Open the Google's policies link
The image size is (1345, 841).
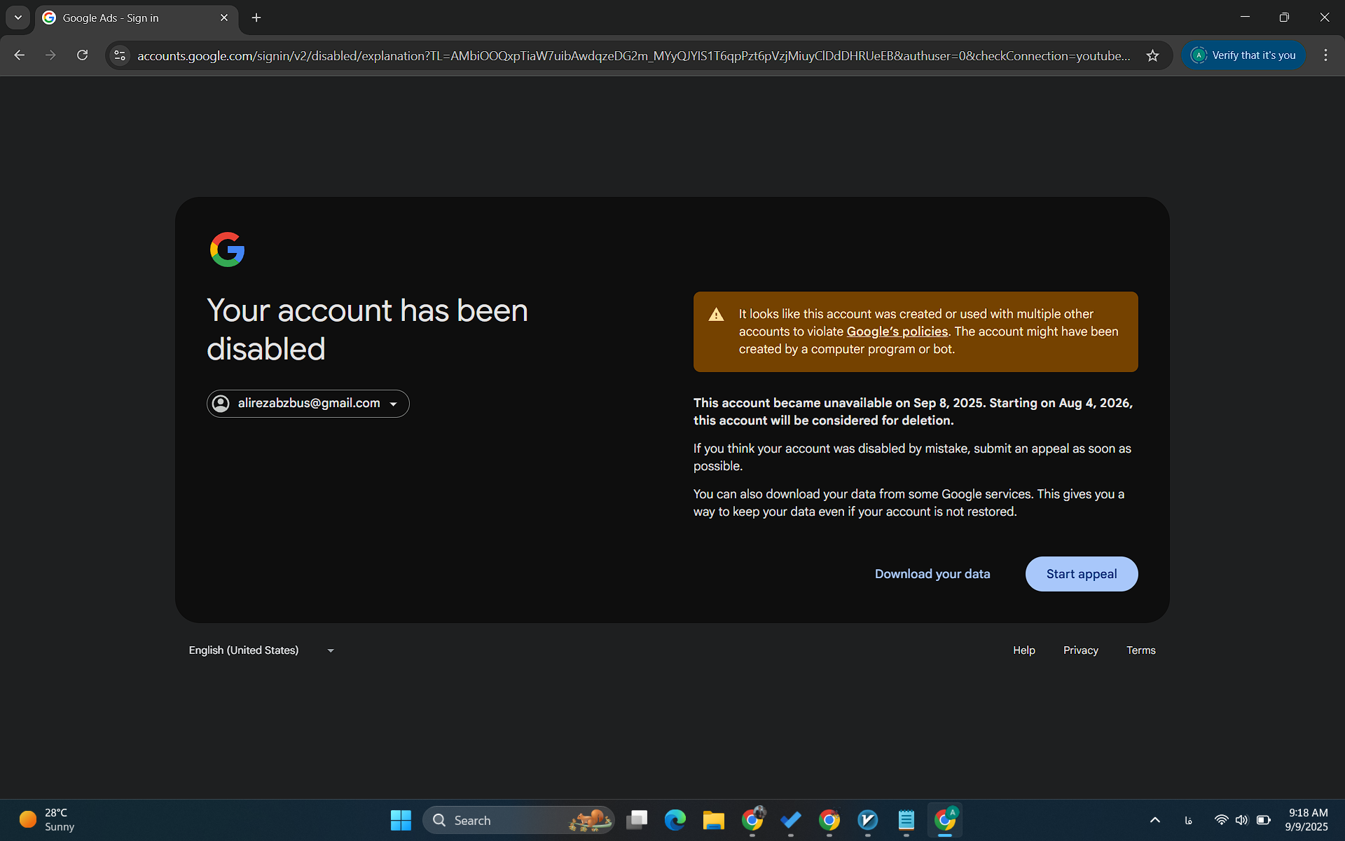click(897, 331)
